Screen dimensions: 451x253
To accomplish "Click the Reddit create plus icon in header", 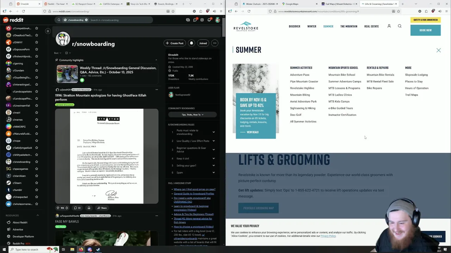I will tap(202, 20).
